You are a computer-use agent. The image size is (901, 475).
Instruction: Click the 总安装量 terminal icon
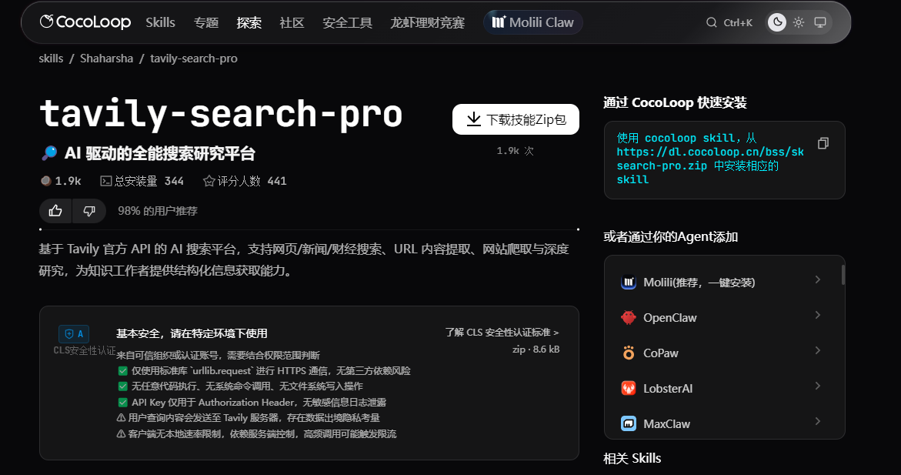click(105, 181)
